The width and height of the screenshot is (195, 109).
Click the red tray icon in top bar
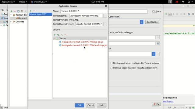[x=177, y=2]
